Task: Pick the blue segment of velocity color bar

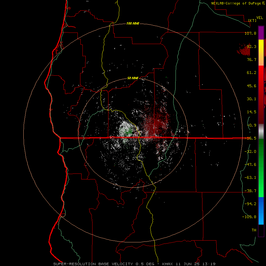Action: click(261, 211)
